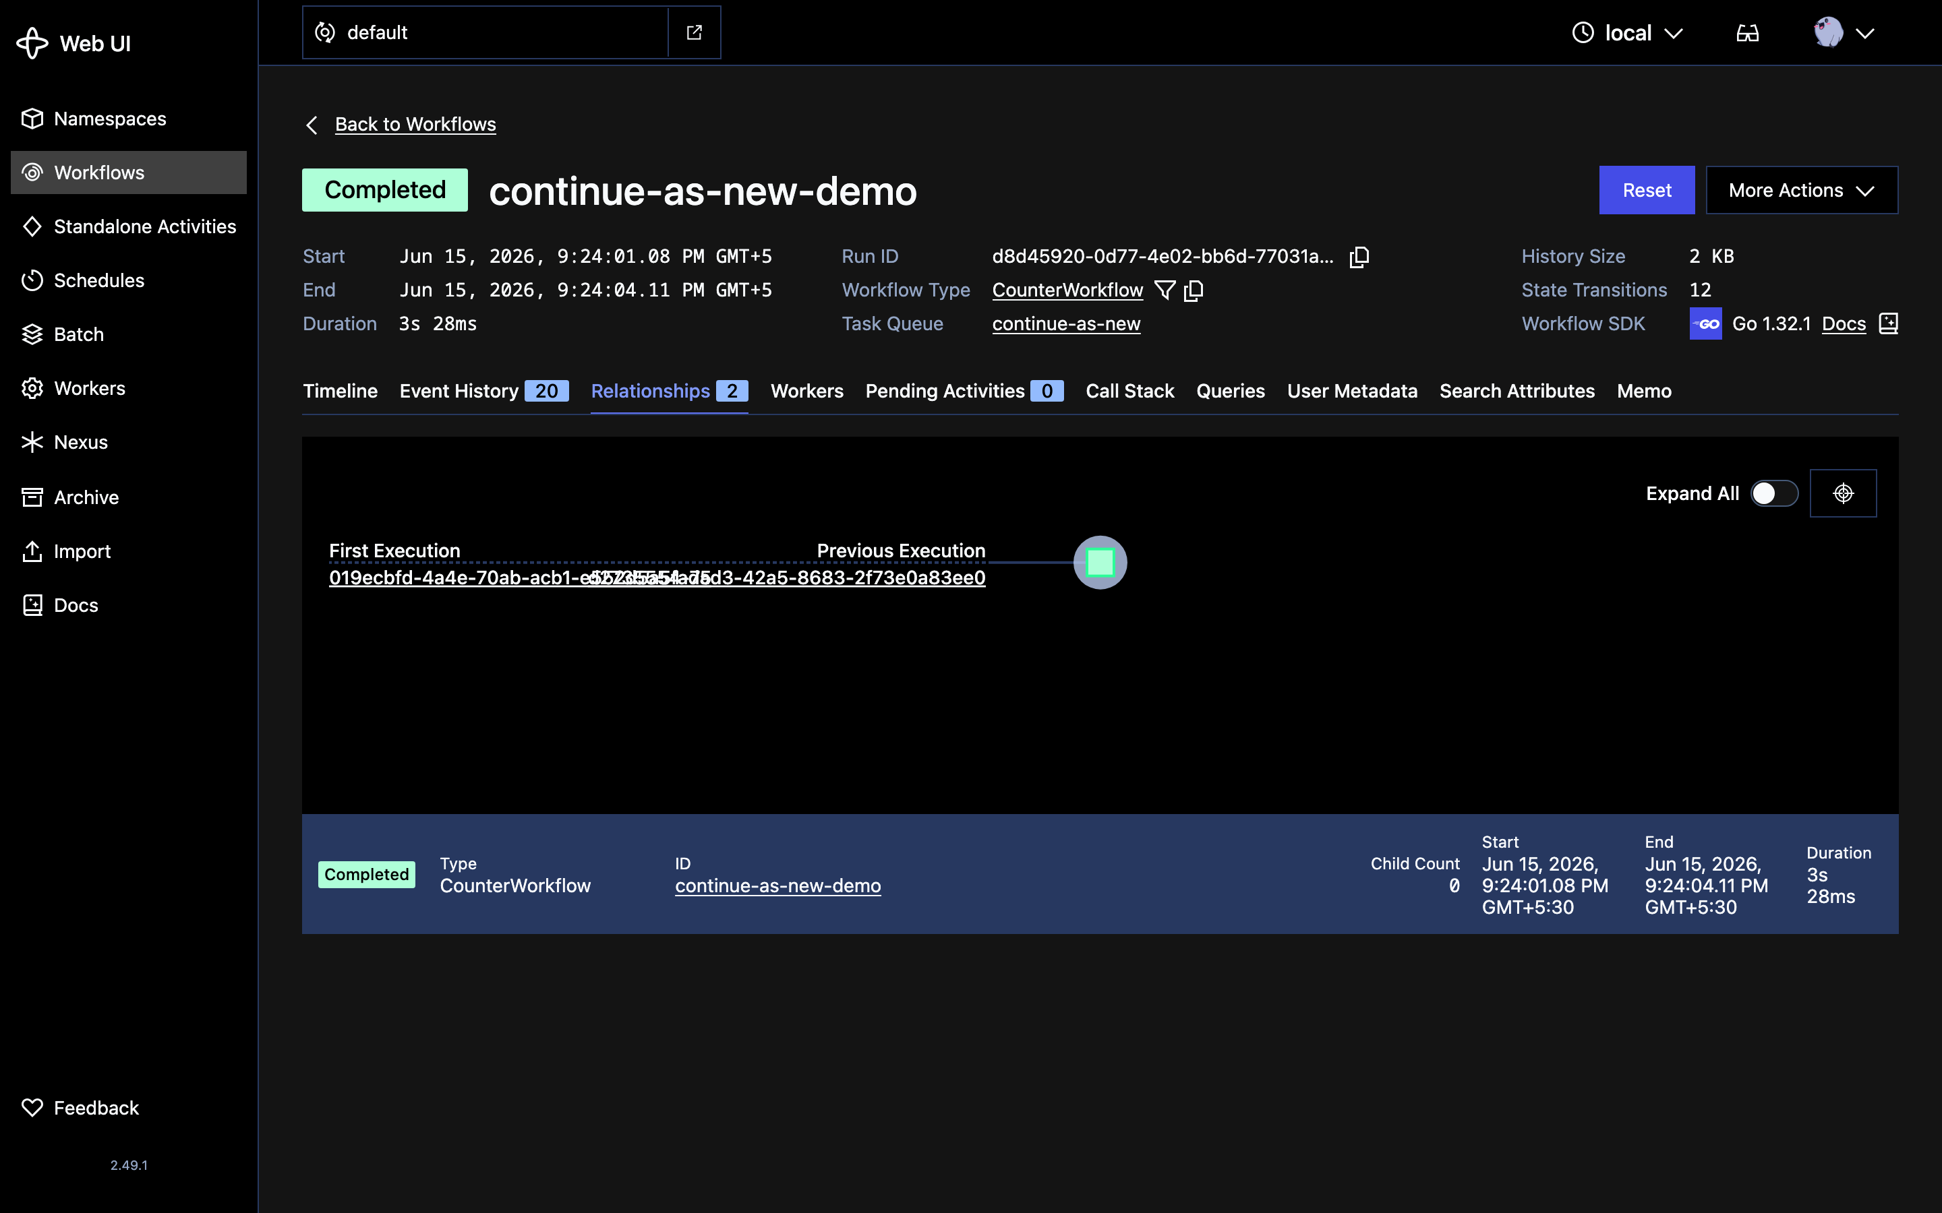Open Namespaces in the sidebar
Screen dimensions: 1942x1213
pyautogui.click(x=128, y=119)
